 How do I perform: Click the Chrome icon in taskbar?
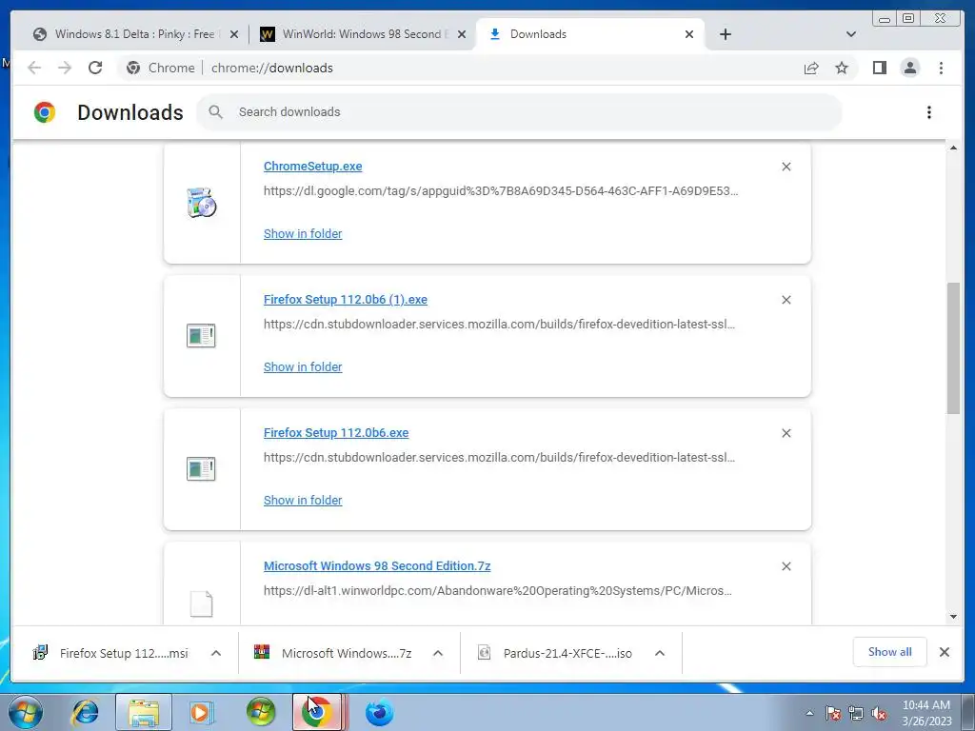point(317,712)
